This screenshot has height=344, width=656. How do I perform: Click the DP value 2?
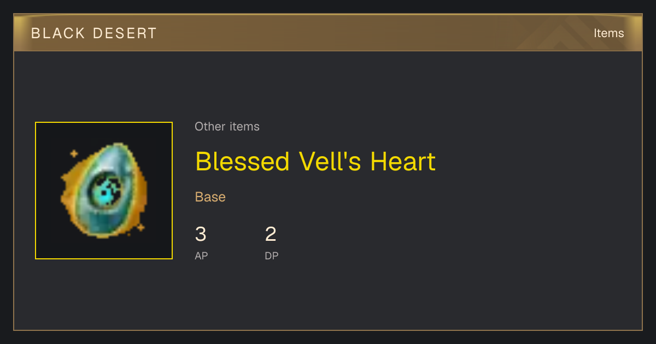271,234
